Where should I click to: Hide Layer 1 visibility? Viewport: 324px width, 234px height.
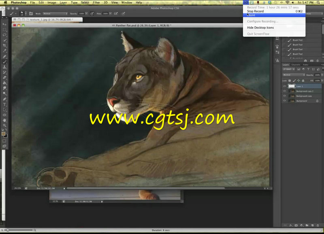point(285,86)
